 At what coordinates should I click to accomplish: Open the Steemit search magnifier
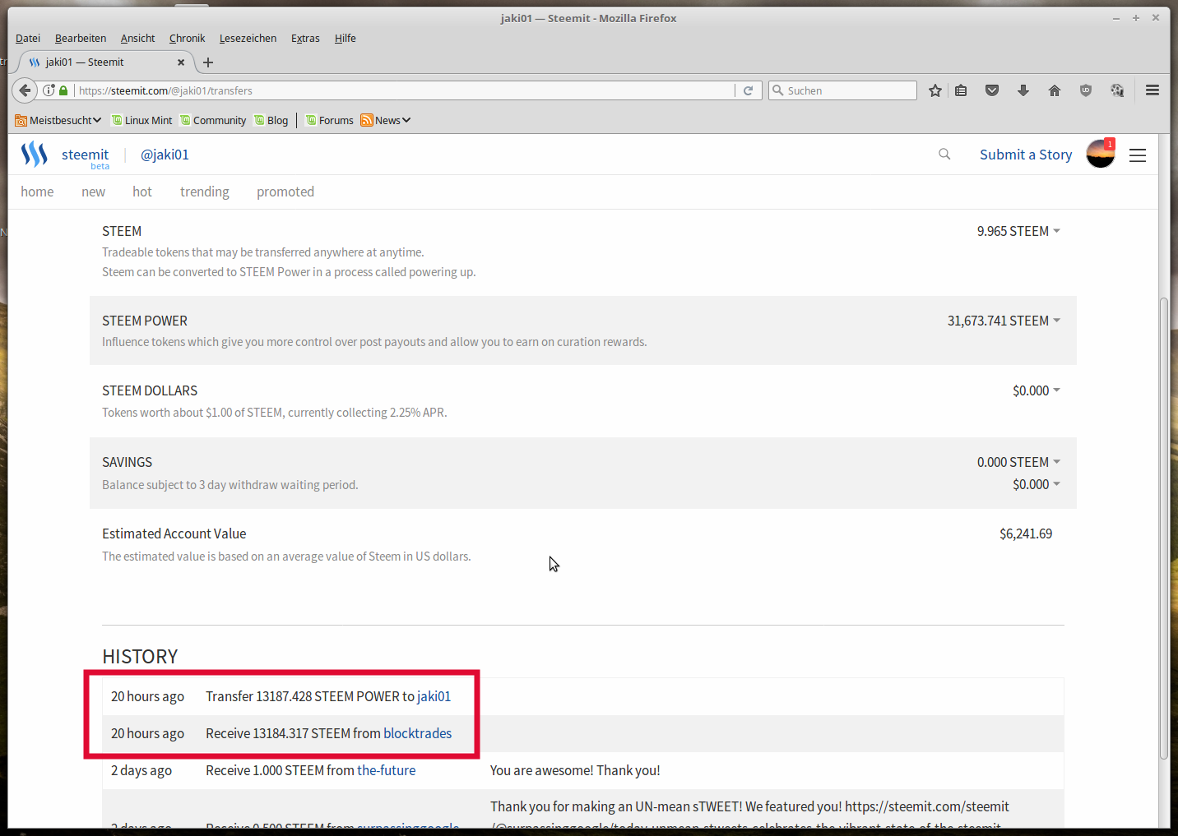click(x=944, y=154)
